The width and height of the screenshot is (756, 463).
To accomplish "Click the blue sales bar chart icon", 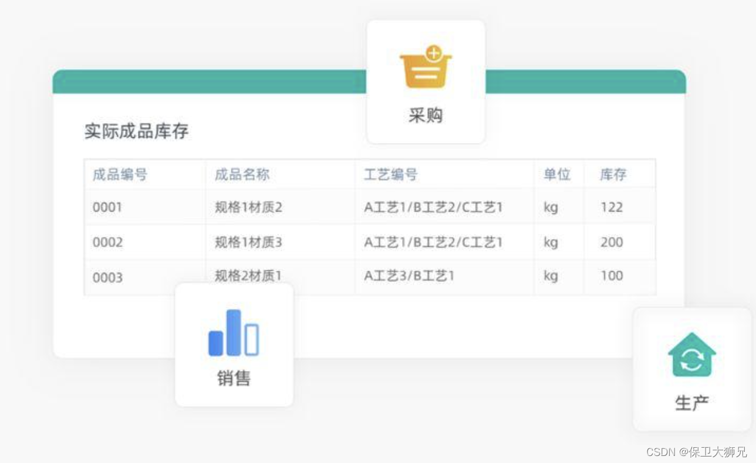I will tap(234, 332).
